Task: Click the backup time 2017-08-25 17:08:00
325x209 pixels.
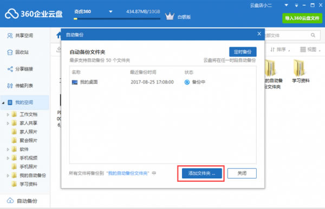Action: [152, 82]
